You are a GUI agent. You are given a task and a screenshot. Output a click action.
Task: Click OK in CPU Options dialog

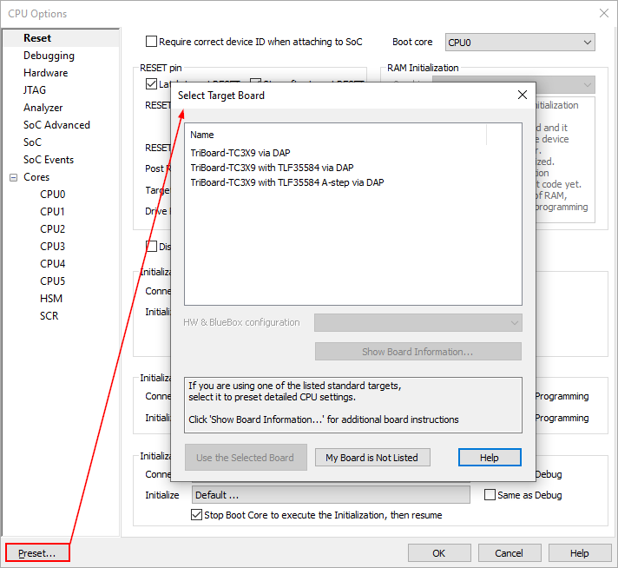point(439,553)
